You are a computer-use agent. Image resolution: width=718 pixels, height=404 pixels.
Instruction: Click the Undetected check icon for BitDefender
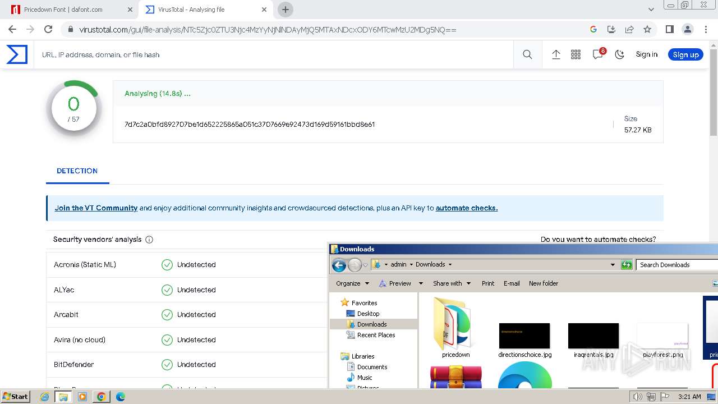point(167,364)
